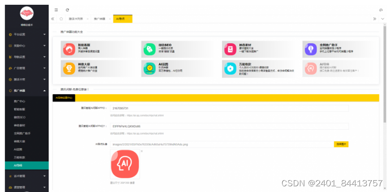Click the 课堂管理 sidebar icon
This screenshot has height=192, width=390.
(10, 187)
